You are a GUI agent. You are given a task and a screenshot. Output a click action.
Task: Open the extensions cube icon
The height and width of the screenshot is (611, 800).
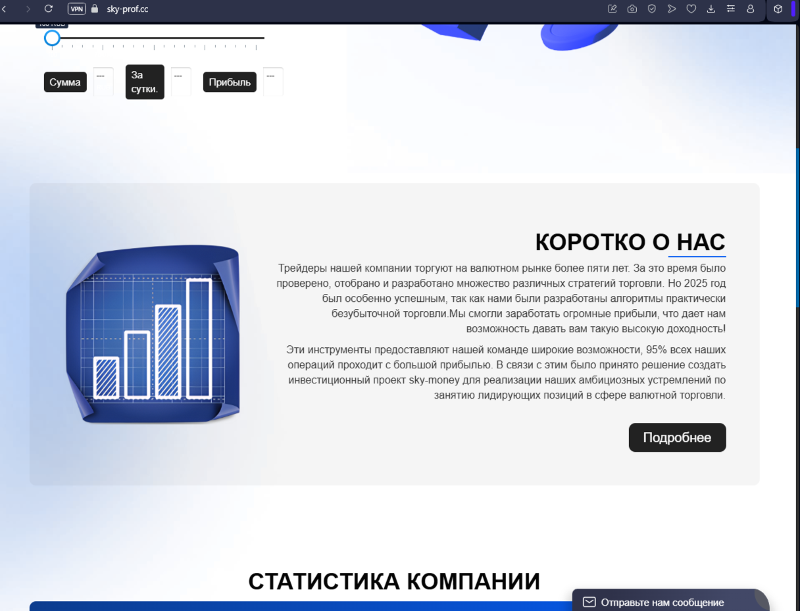778,9
